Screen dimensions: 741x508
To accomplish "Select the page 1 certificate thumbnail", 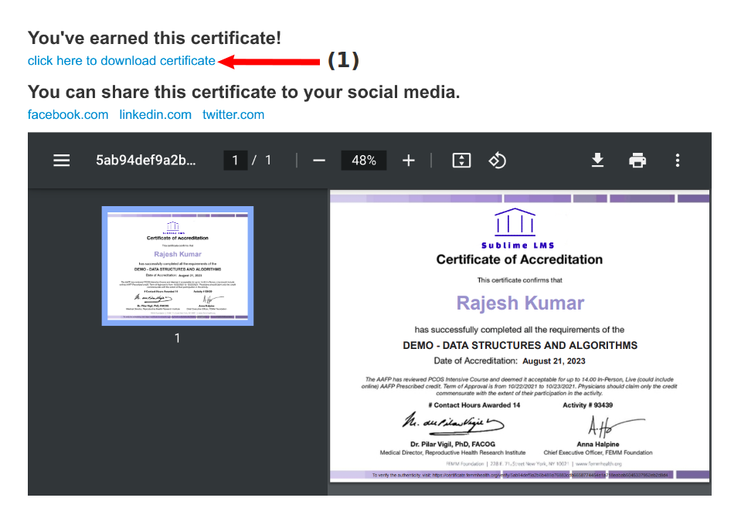I will 178,266.
